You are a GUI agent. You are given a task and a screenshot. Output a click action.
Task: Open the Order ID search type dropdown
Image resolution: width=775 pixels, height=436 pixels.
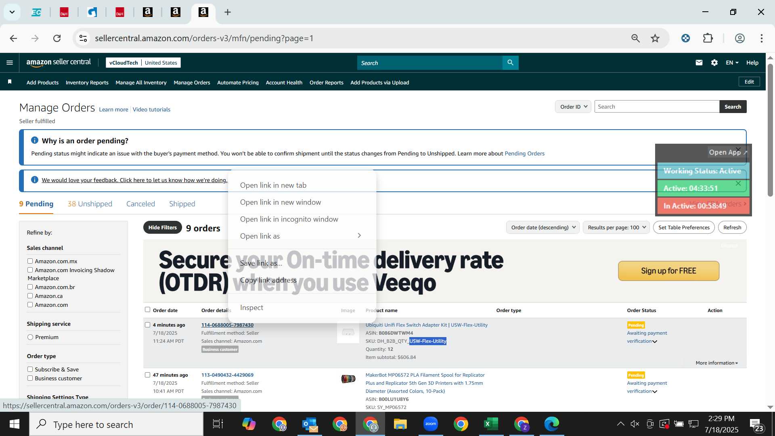[x=573, y=107]
